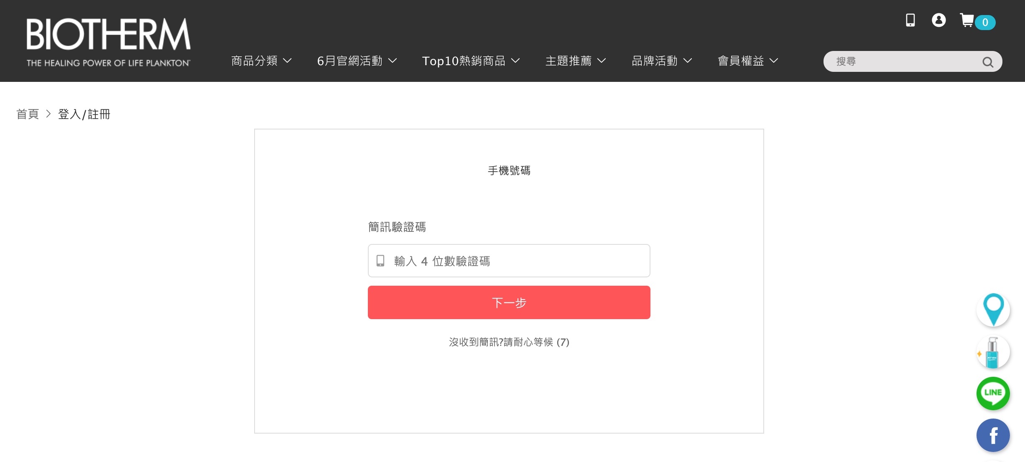Screen dimensions: 1025x462
Task: Click the 沒收到簡訊 resend countdown text
Action: (x=509, y=342)
